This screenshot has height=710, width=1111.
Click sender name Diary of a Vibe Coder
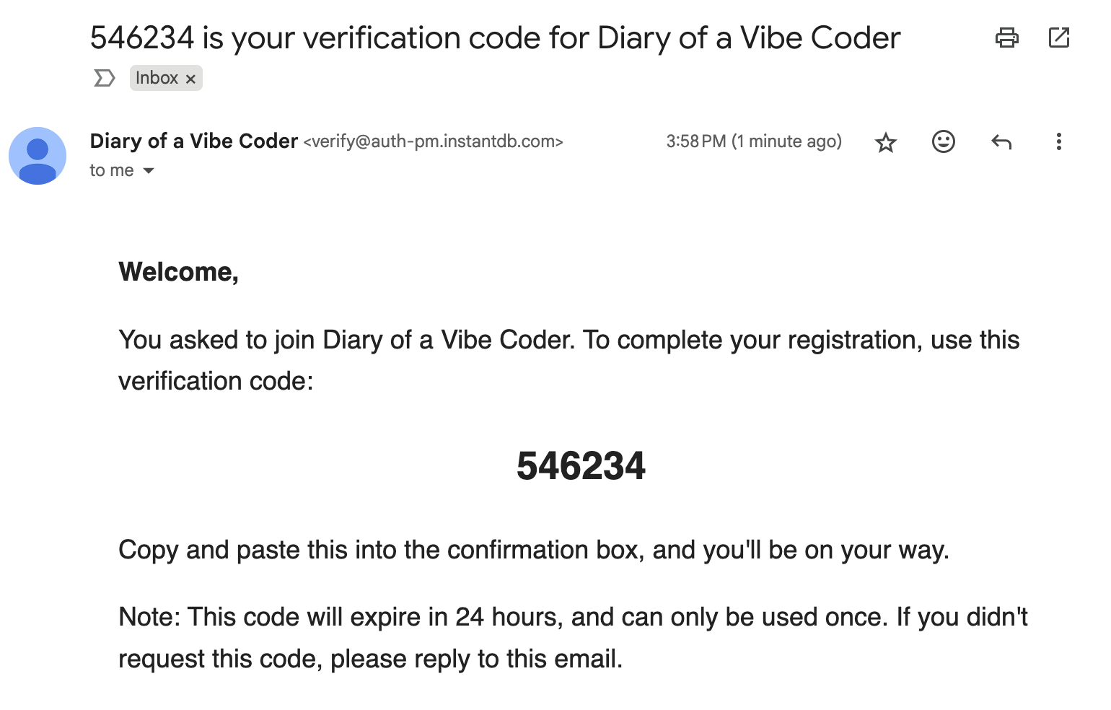tap(193, 141)
